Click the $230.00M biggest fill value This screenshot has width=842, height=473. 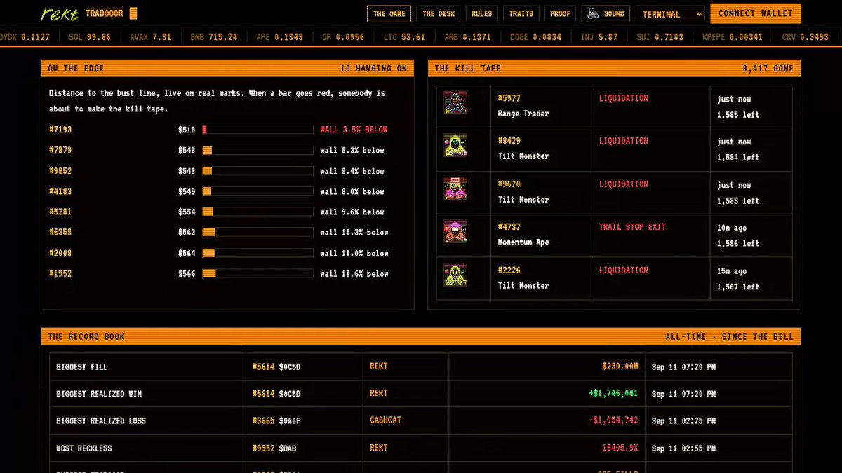[620, 366]
